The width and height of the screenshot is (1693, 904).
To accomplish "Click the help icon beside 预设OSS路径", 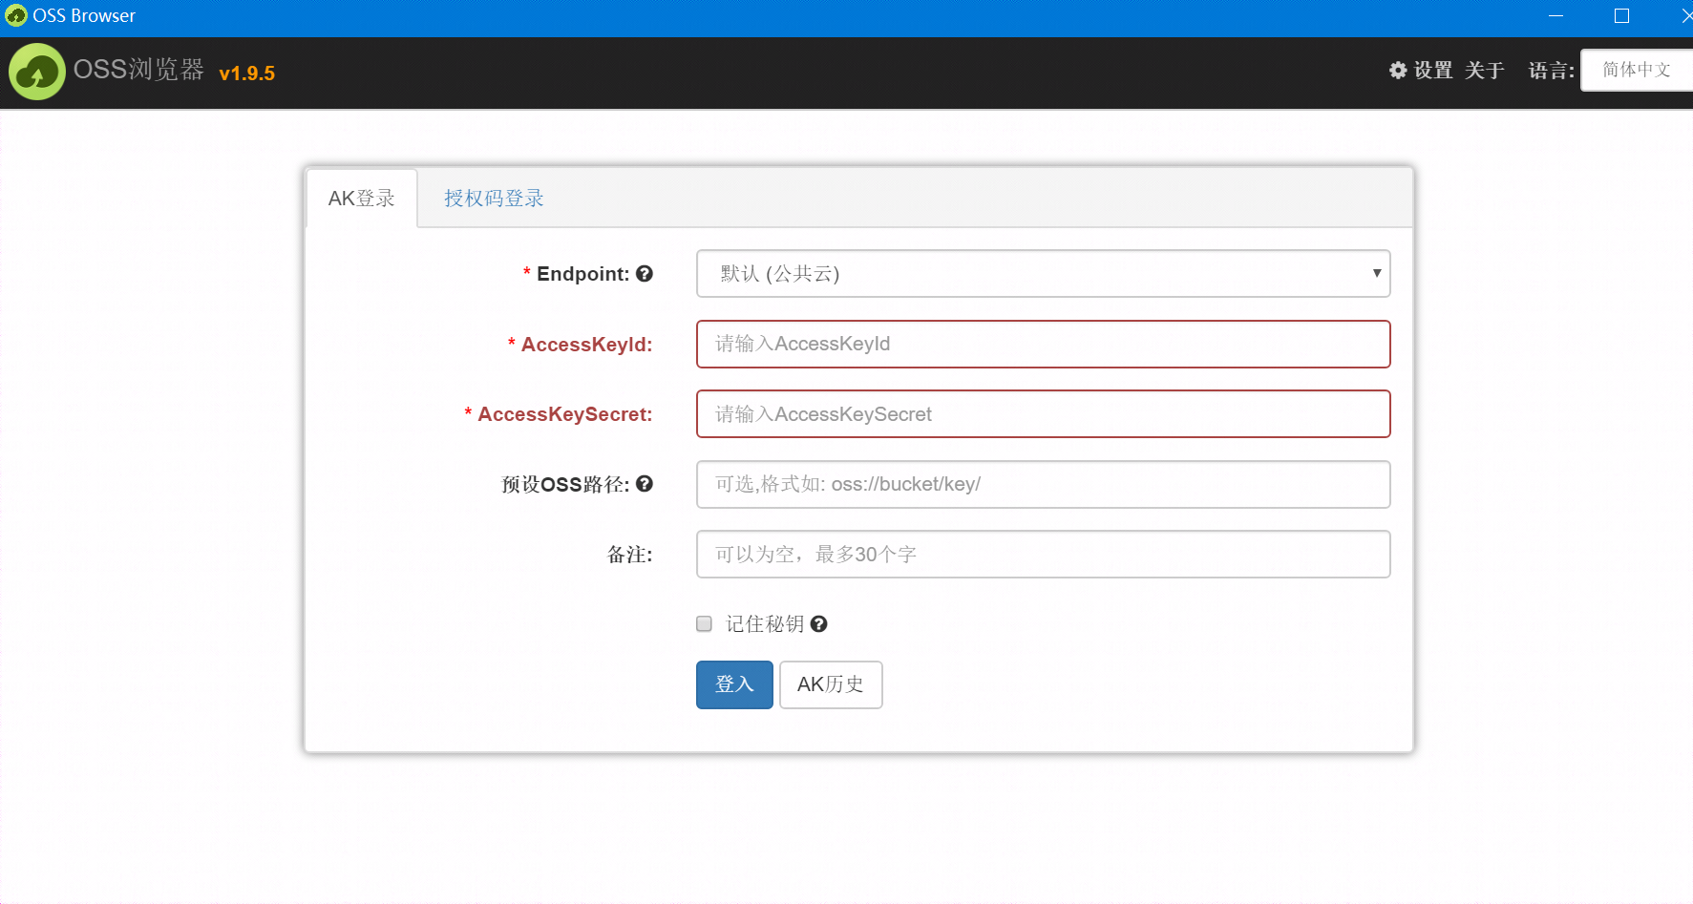I will tap(645, 484).
